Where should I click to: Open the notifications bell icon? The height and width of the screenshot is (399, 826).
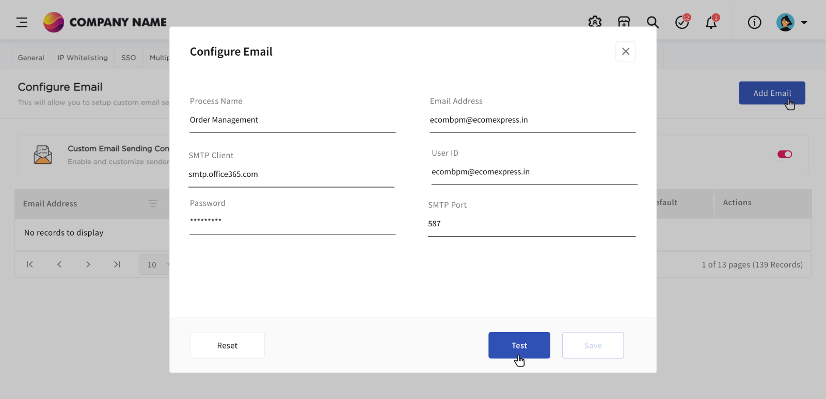(x=712, y=22)
